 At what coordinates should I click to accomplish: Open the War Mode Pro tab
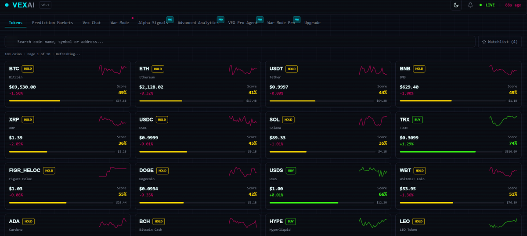pyautogui.click(x=281, y=23)
